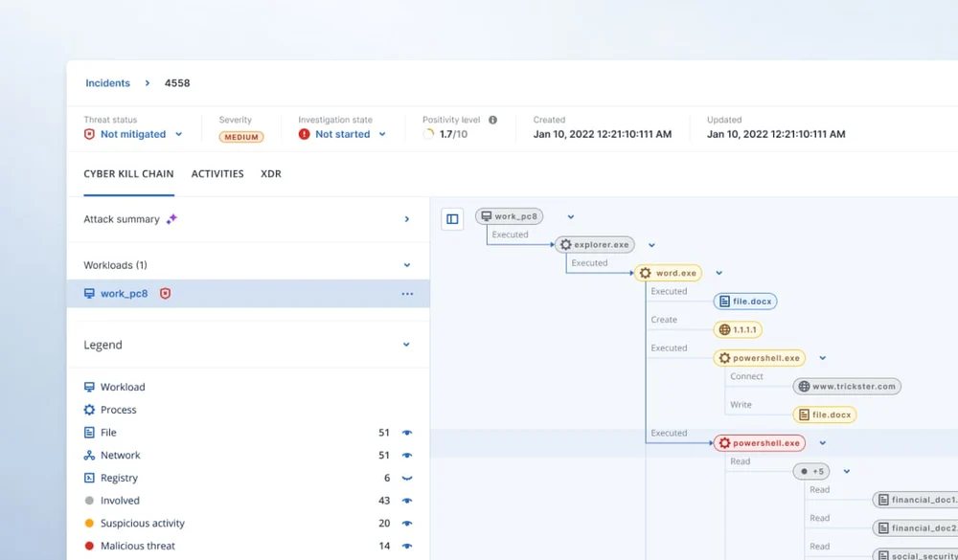
Task: Click the Not started state text
Action: [343, 134]
